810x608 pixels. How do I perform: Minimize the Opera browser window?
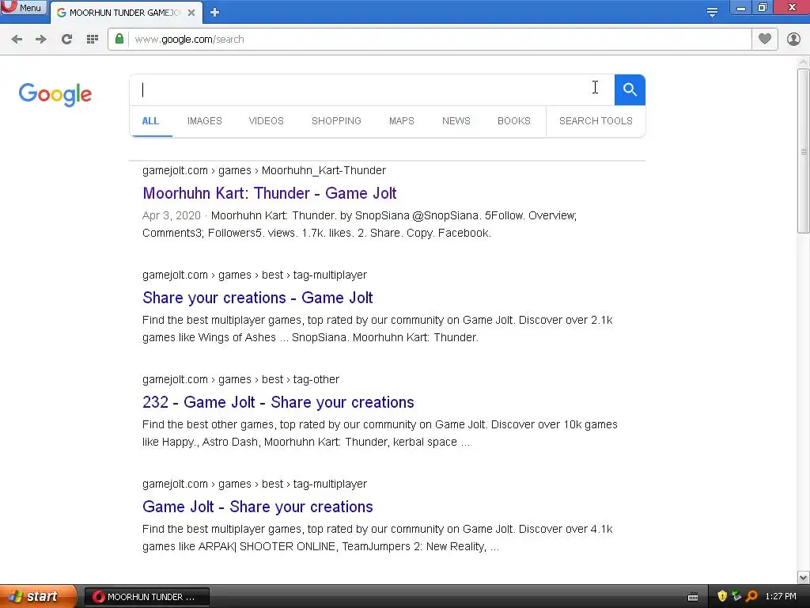(740, 8)
